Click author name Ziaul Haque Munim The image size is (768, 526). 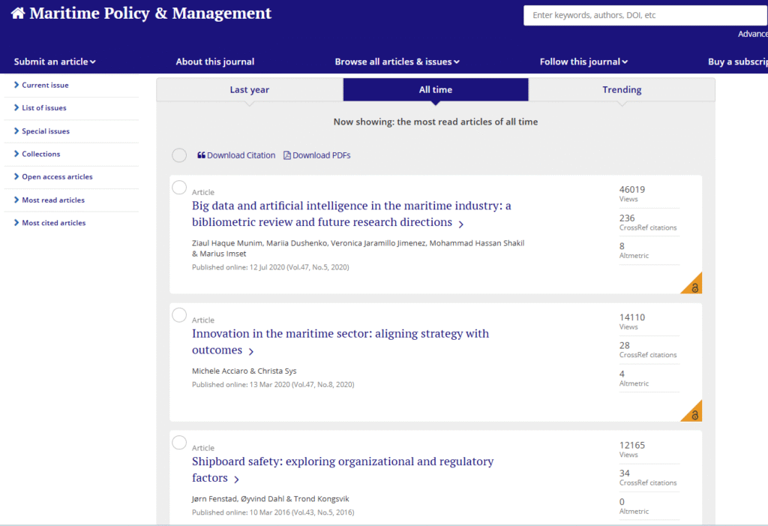click(226, 243)
